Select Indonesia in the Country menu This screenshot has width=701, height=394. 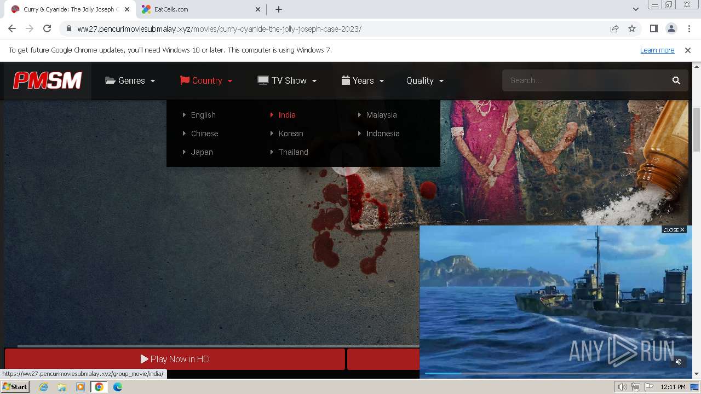tap(383, 134)
